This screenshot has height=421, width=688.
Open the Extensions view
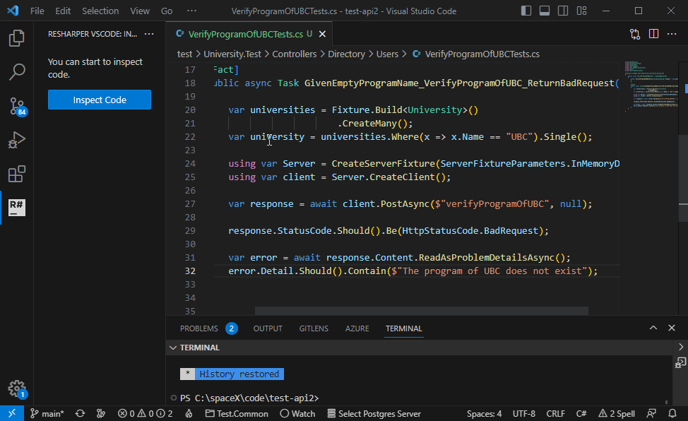click(17, 174)
